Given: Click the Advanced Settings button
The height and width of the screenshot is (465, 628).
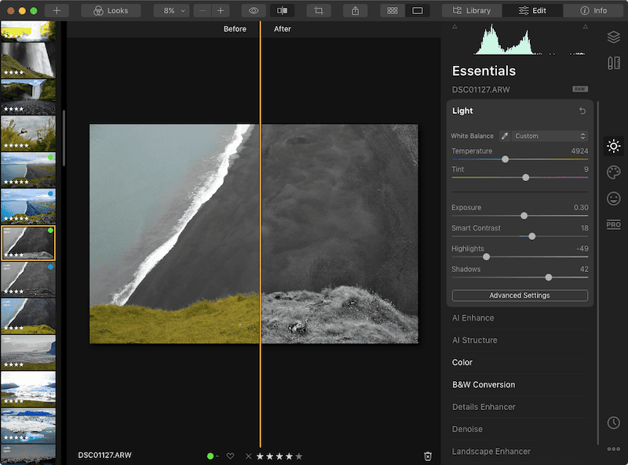Looking at the screenshot, I should (x=520, y=296).
